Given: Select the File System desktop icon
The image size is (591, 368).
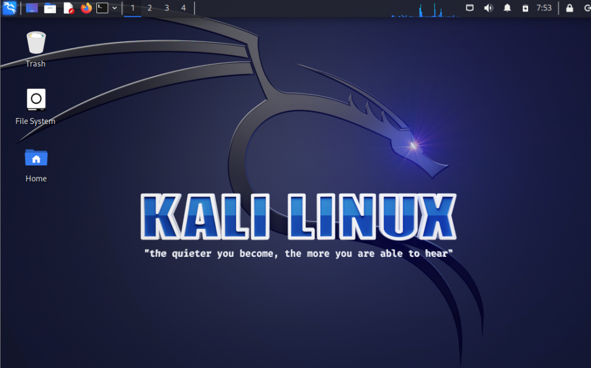Looking at the screenshot, I should coord(35,107).
